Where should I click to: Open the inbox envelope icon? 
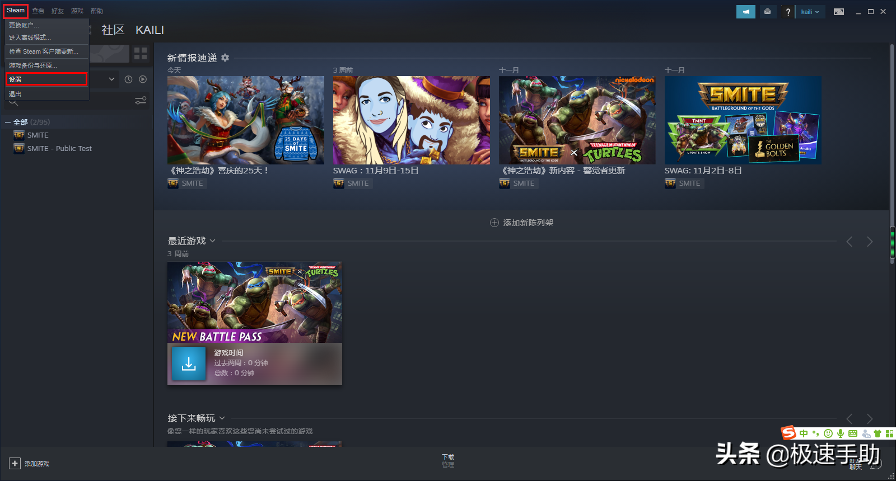tap(767, 12)
